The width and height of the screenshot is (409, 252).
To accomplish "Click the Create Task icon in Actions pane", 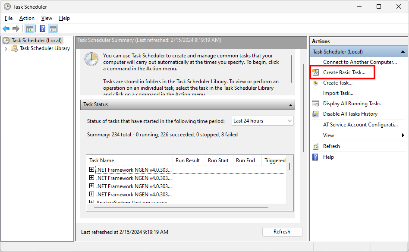I will pos(316,83).
